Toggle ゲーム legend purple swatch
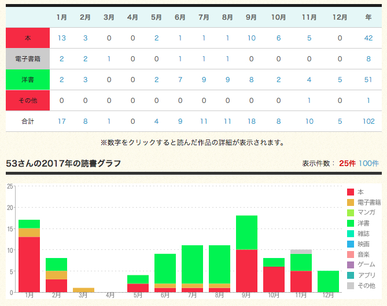This screenshot has height=306, width=387. [x=351, y=265]
